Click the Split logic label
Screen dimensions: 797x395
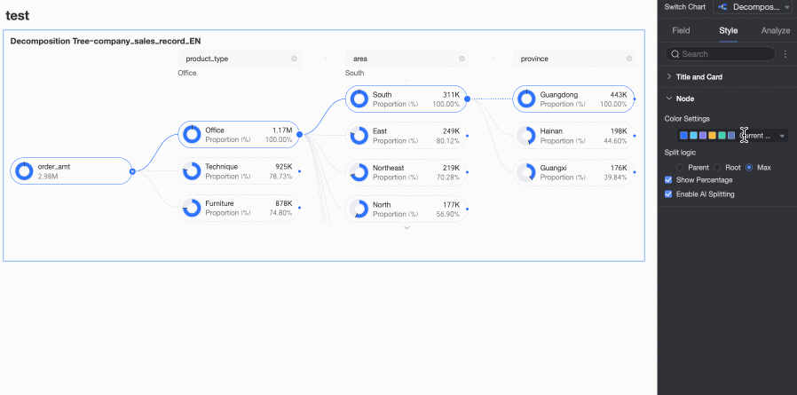point(680,152)
